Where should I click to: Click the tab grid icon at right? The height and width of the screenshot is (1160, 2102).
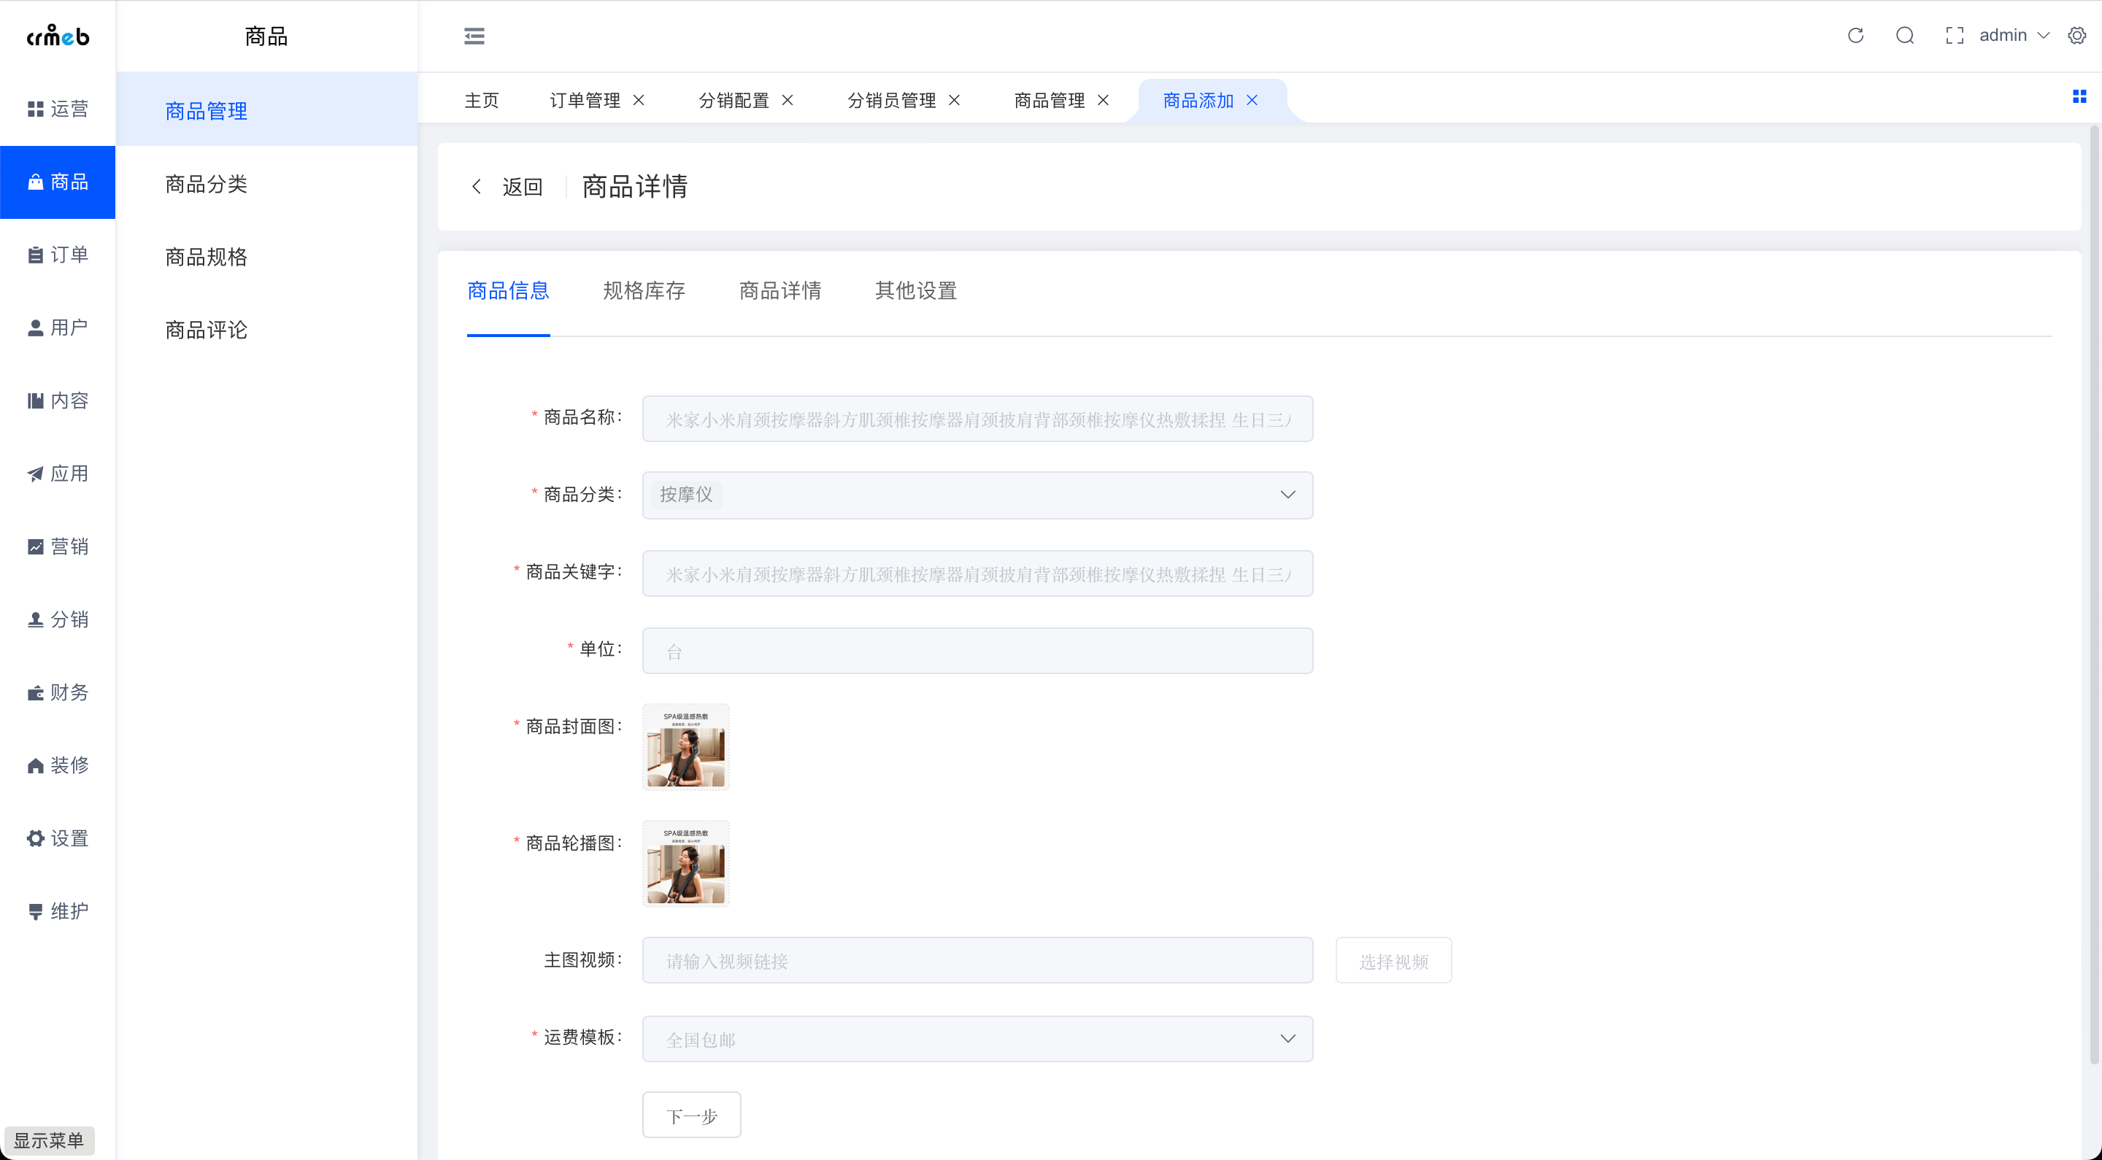[2079, 97]
